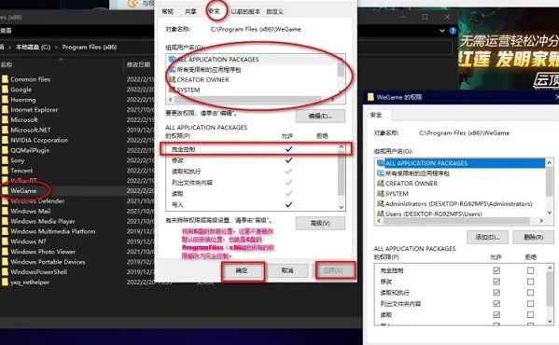Select the Tencent folder icon
559x345 pixels.
tap(5, 171)
